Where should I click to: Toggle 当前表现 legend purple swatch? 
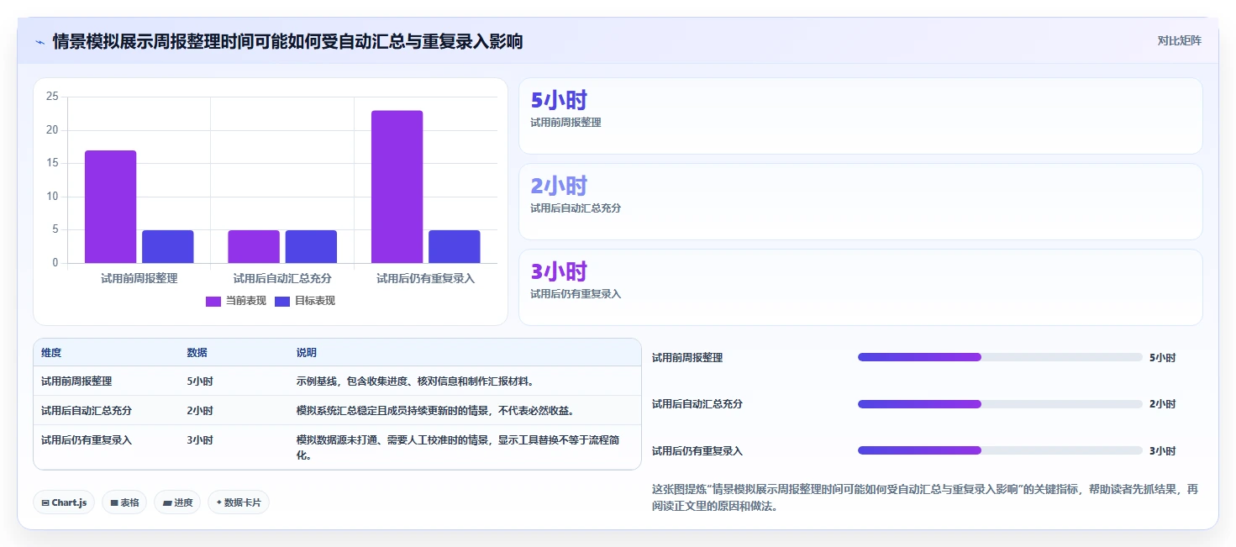213,301
